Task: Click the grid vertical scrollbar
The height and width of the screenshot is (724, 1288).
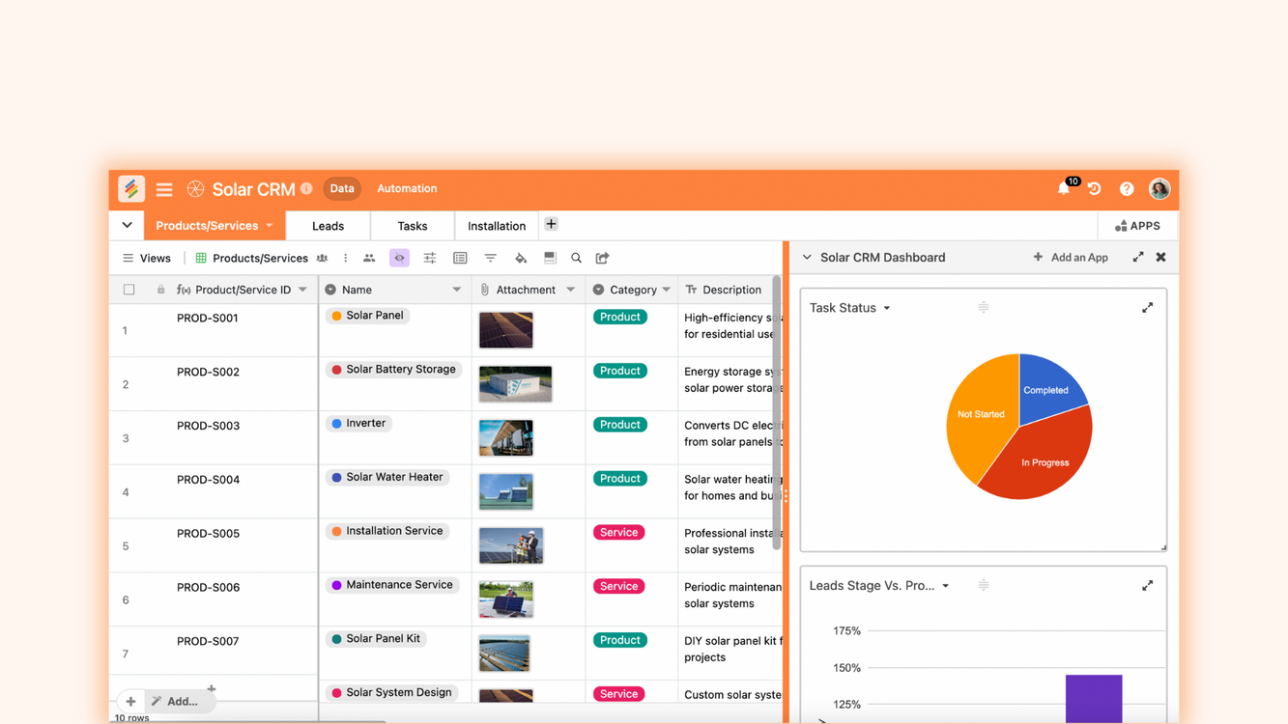Action: click(x=777, y=415)
